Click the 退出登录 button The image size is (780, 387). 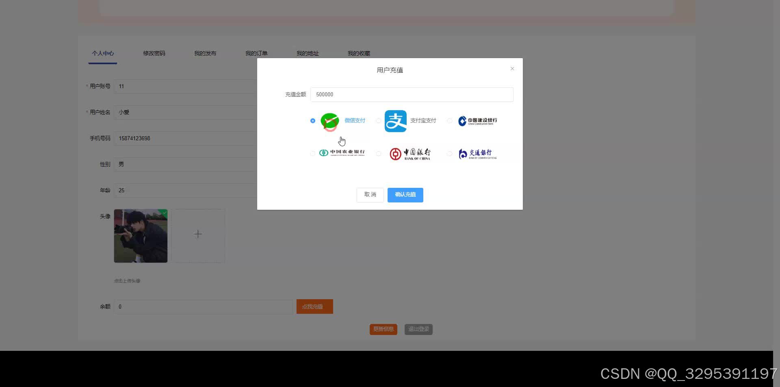[418, 329]
